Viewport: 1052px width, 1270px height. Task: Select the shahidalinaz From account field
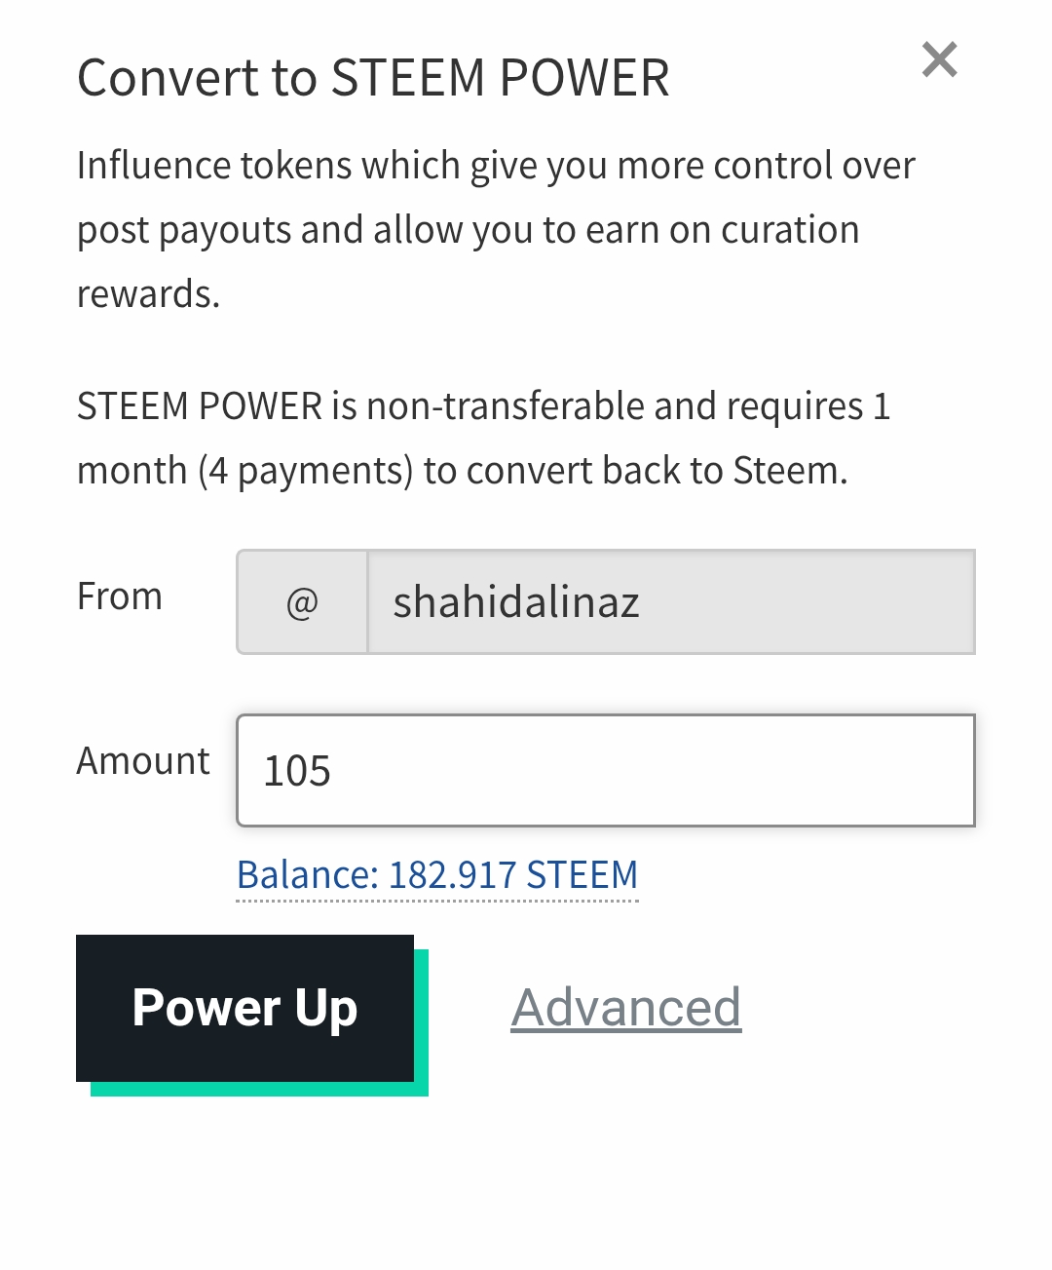[671, 601]
